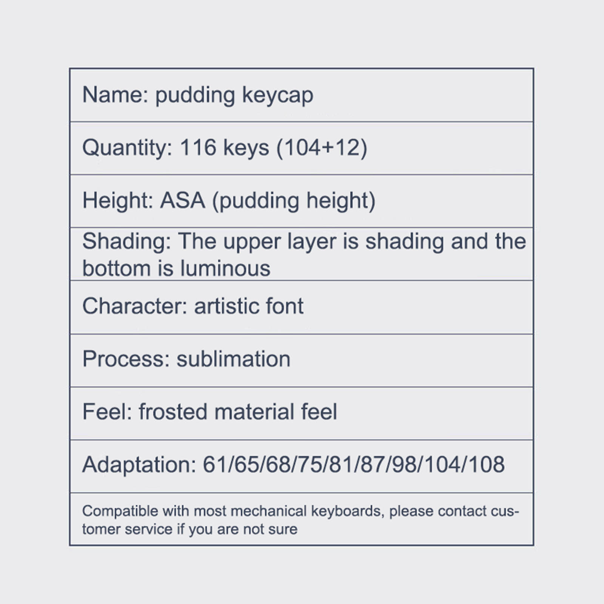This screenshot has height=604, width=604.
Task: Select the "artistic font" value text
Action: (248, 306)
